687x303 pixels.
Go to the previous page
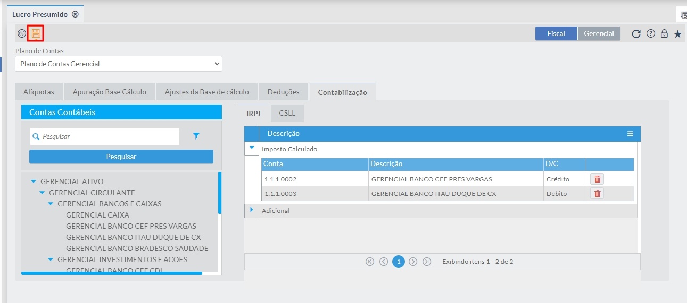[384, 262]
